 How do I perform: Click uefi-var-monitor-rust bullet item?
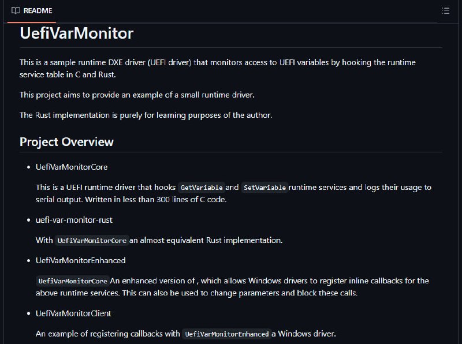(x=74, y=220)
